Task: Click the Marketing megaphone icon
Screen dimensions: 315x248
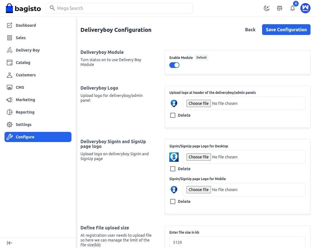Action: (x=10, y=100)
